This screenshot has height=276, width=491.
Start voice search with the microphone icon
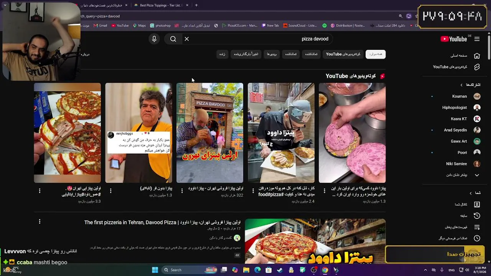pos(154,39)
